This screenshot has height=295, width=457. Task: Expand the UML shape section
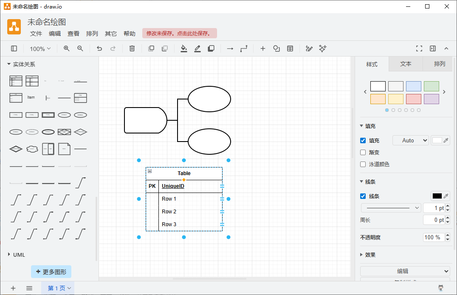(x=16, y=255)
